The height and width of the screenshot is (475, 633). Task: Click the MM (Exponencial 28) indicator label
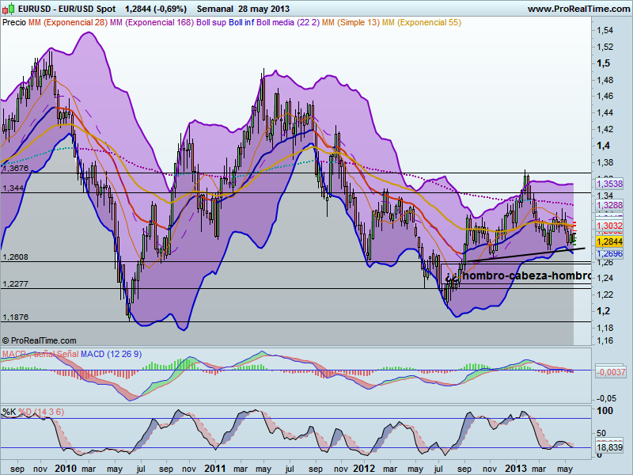point(68,24)
